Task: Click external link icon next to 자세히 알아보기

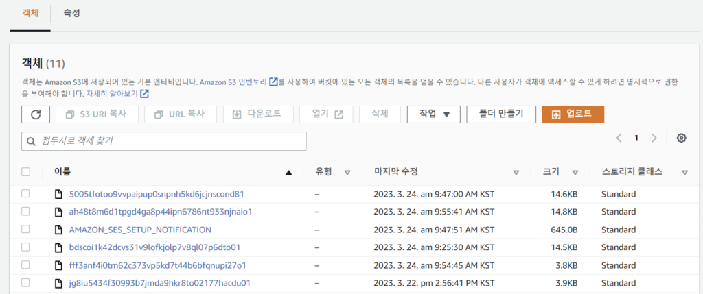Action: (145, 94)
